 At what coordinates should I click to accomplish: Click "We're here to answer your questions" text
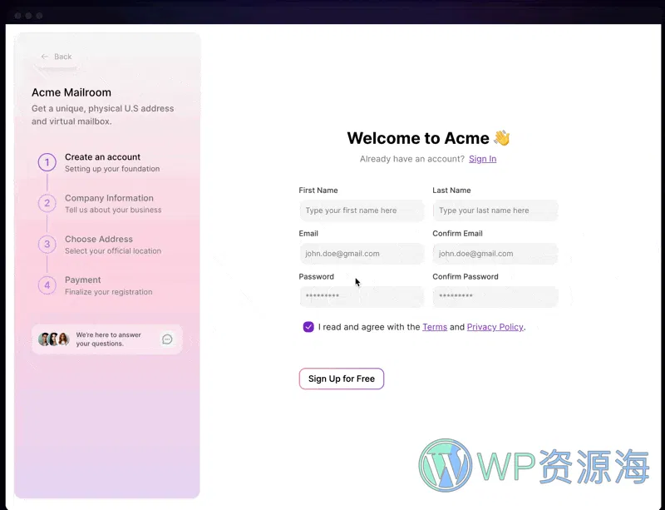click(109, 339)
